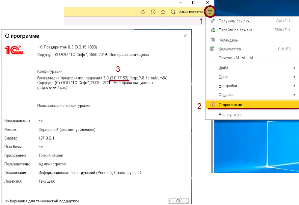The width and height of the screenshot is (299, 205).
Task: Choose О программе menu entry
Action: click(252, 104)
